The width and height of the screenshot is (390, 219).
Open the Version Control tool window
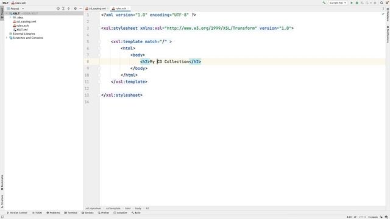17,213
